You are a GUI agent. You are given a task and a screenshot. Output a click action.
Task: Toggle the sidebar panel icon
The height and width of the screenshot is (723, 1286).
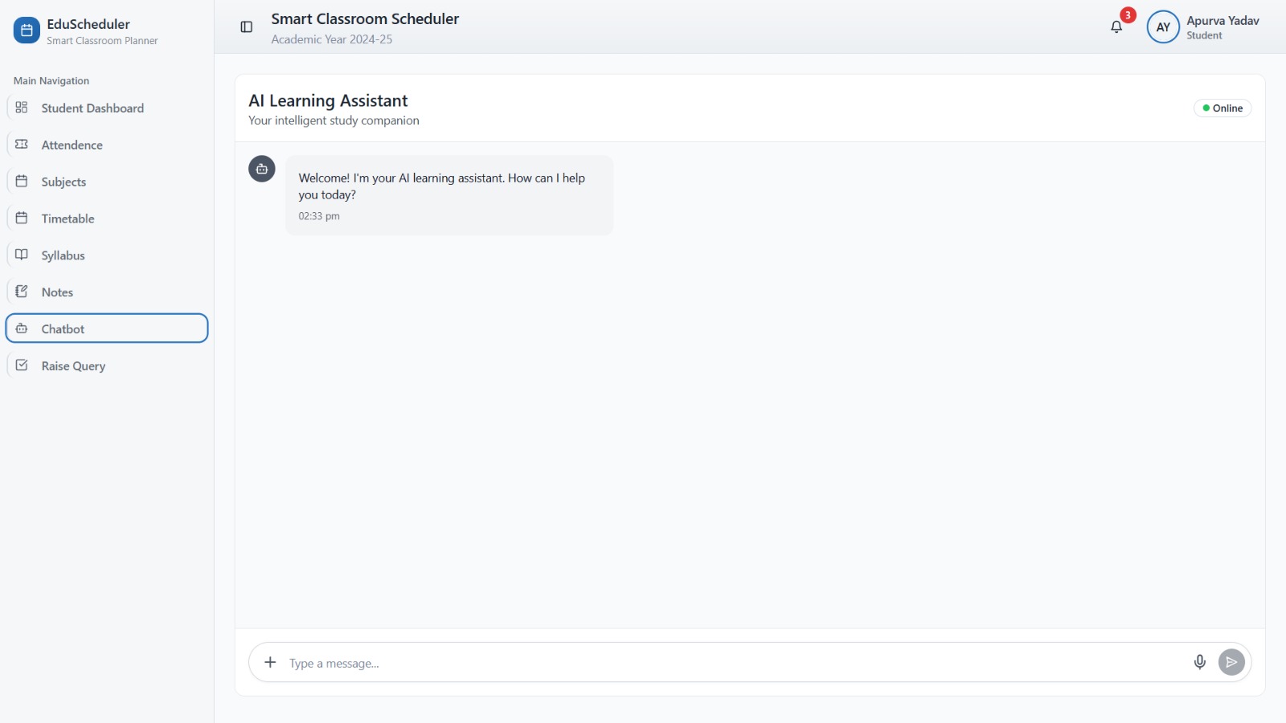(247, 27)
